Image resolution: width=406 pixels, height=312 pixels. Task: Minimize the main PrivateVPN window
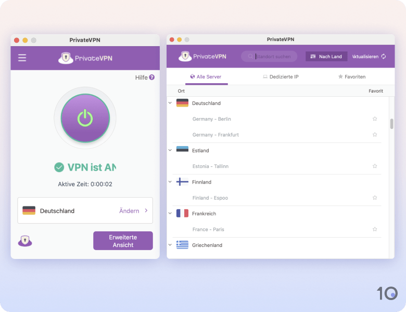click(25, 40)
